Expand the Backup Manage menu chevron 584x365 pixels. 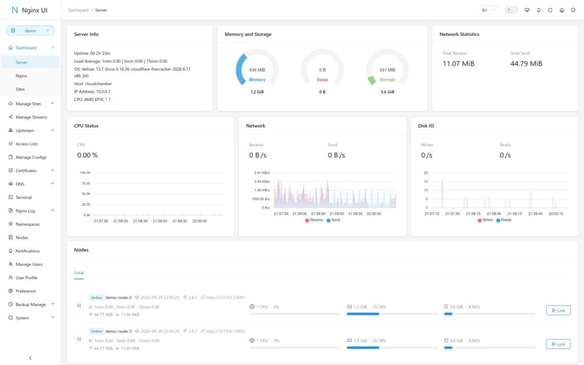pyautogui.click(x=52, y=305)
